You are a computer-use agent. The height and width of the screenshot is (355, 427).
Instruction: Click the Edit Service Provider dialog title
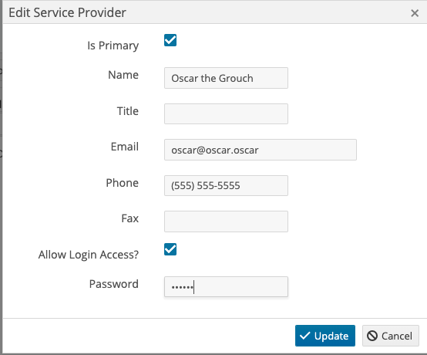click(x=67, y=12)
